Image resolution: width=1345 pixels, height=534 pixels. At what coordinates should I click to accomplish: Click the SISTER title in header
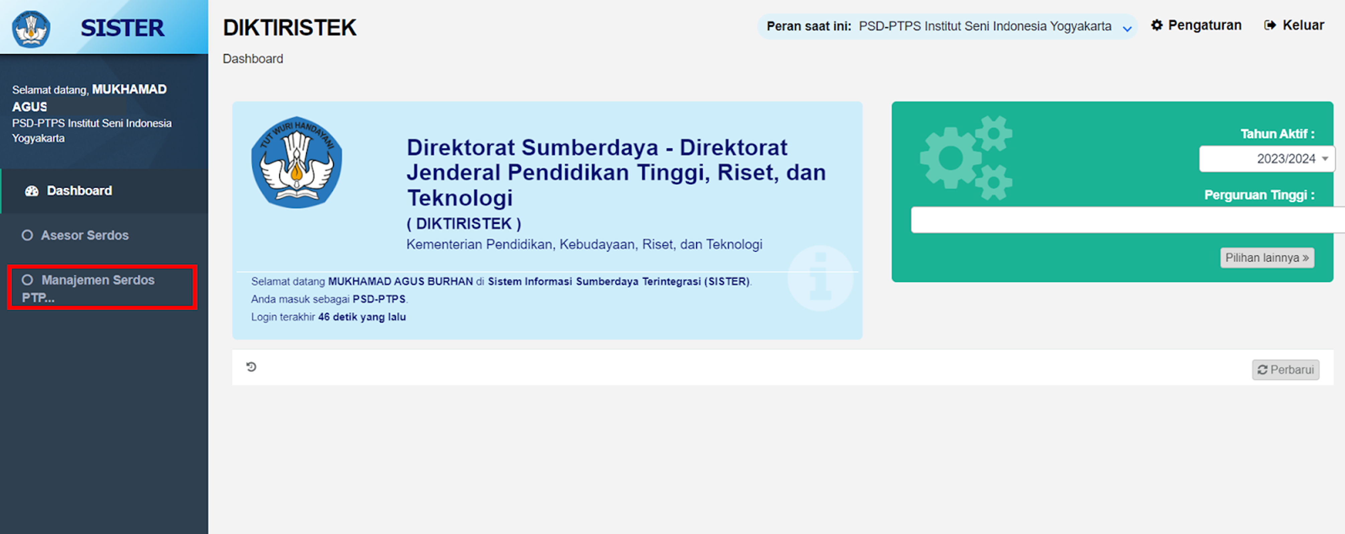click(x=122, y=28)
